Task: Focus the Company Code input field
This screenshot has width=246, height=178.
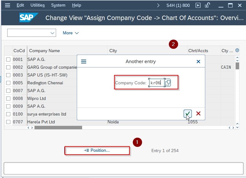Action: [156, 83]
